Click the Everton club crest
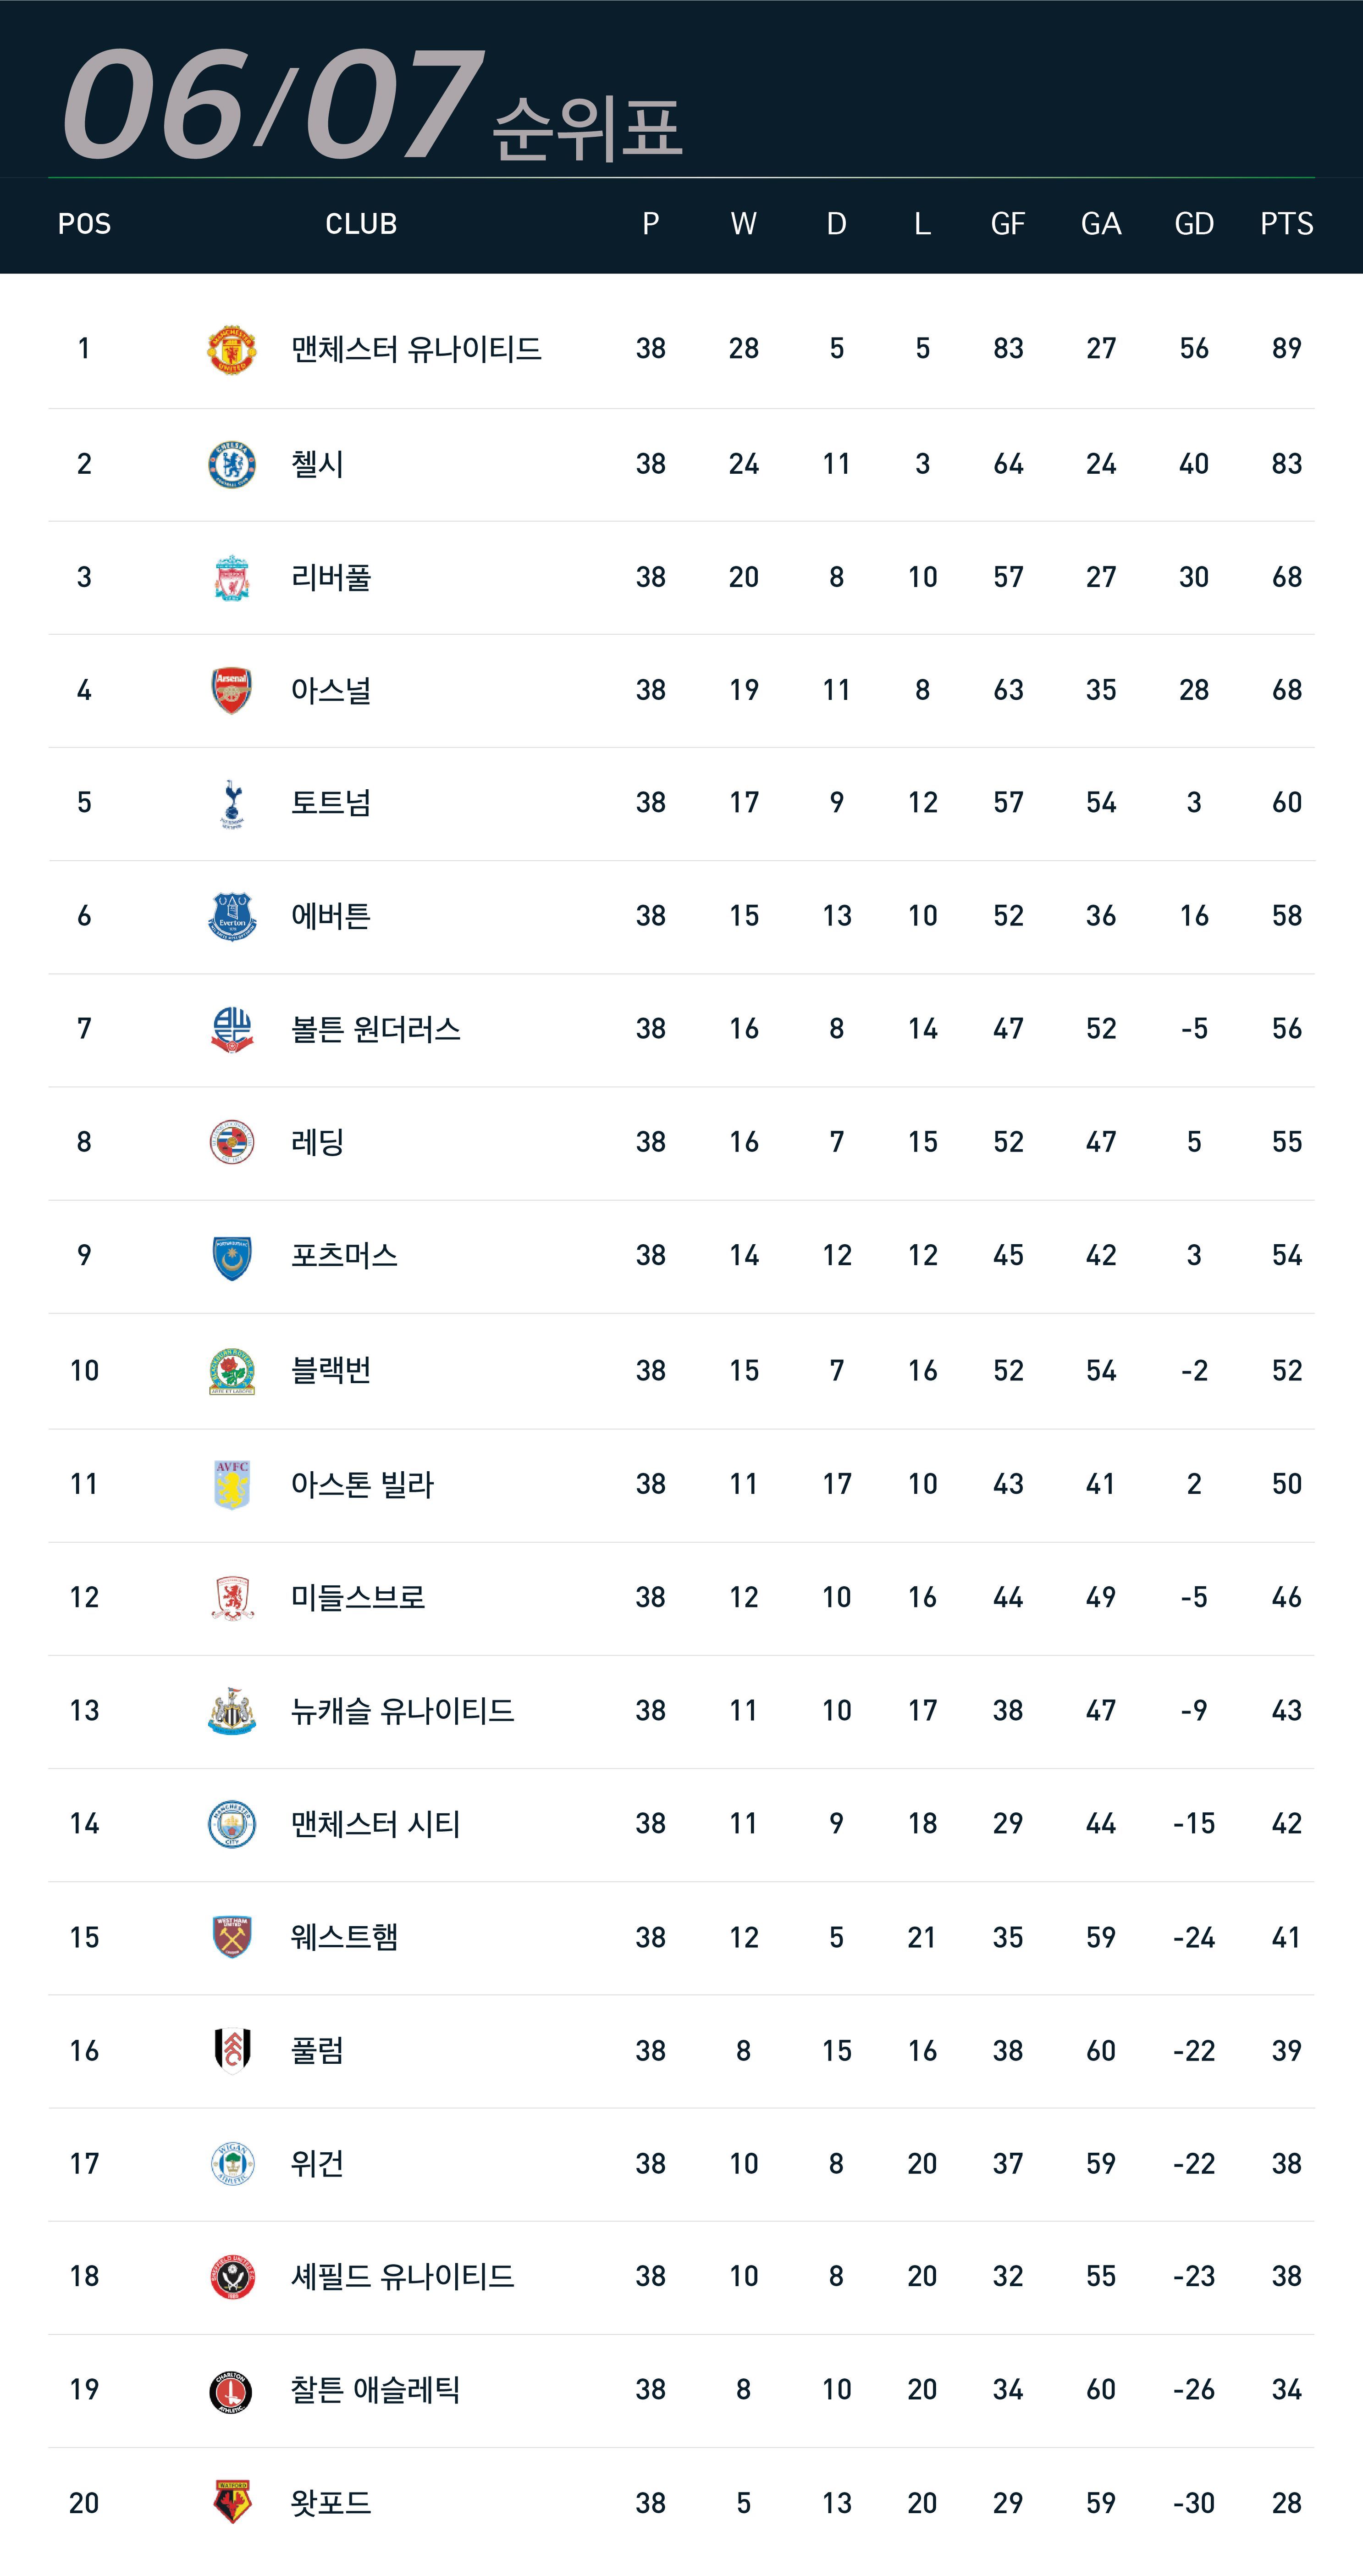This screenshot has height=2576, width=1363. click(232, 916)
